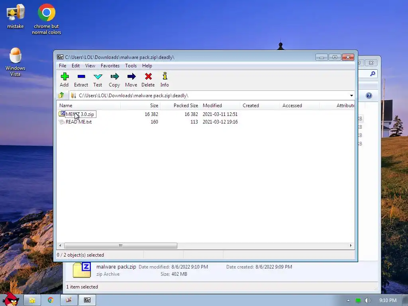Open the mistake desktop icon
This screenshot has height=306, width=408.
coord(16,16)
